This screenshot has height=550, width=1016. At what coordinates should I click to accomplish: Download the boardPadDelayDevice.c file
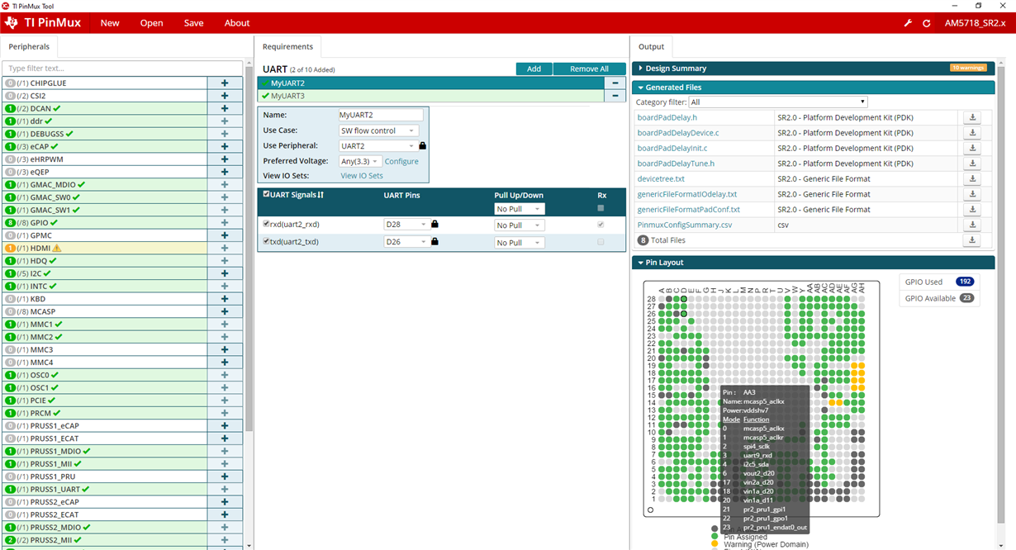973,133
